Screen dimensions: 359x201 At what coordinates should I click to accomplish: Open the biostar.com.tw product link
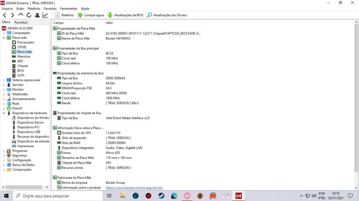pos(134,188)
